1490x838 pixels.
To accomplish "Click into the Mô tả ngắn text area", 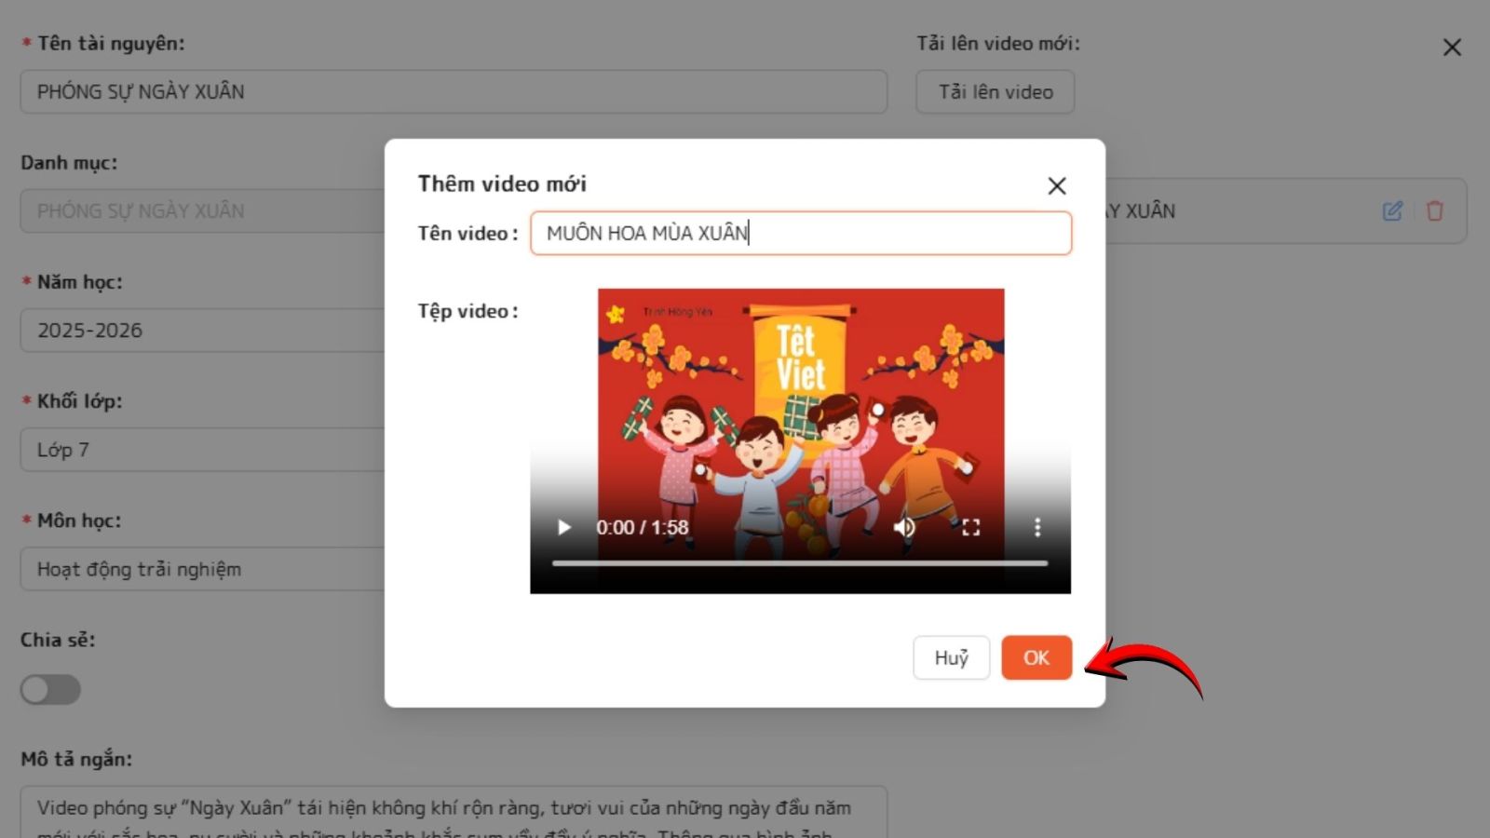I will (x=454, y=813).
